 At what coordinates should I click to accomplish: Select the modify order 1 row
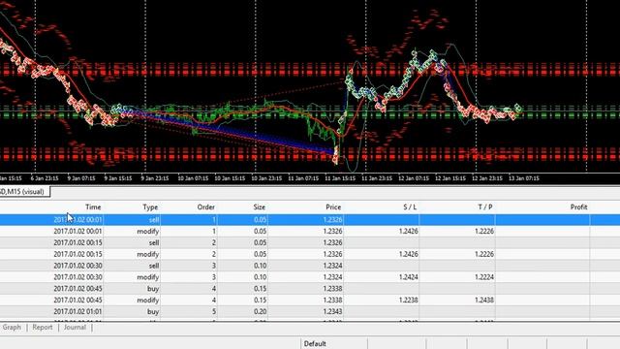[310, 231]
